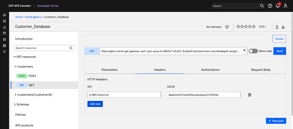
Task: Click the search magnifier in top bar
Action: pyautogui.click(x=262, y=6)
